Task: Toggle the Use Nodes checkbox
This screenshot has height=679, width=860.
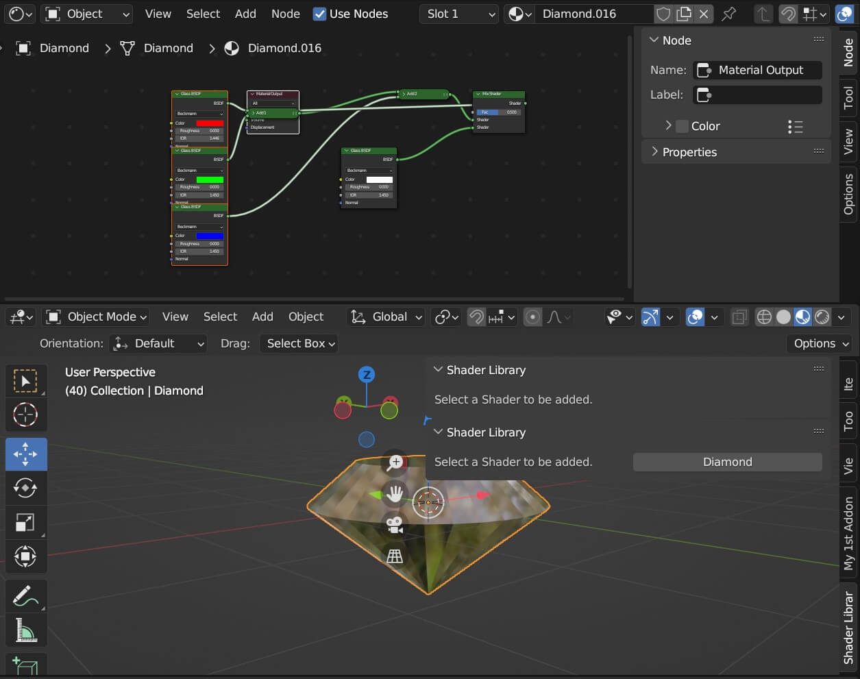Action: (320, 14)
